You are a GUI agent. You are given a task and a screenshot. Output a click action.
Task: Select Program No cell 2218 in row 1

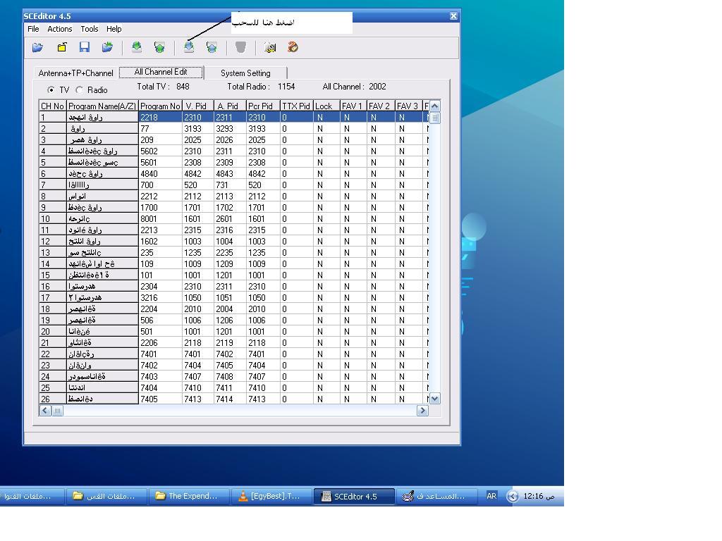(x=160, y=118)
